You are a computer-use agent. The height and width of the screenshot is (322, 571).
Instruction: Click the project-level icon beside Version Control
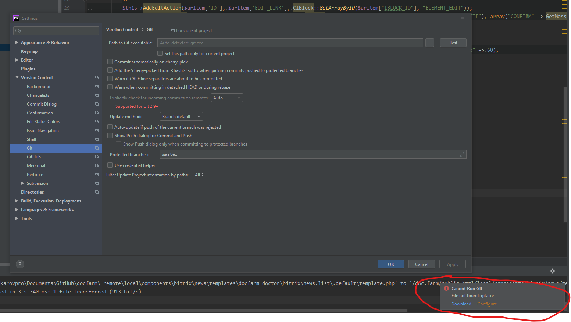click(x=97, y=78)
